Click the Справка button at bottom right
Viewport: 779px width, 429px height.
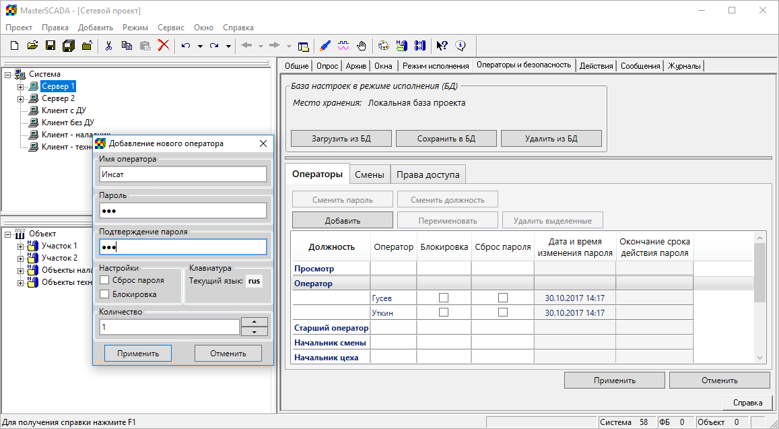(x=748, y=403)
